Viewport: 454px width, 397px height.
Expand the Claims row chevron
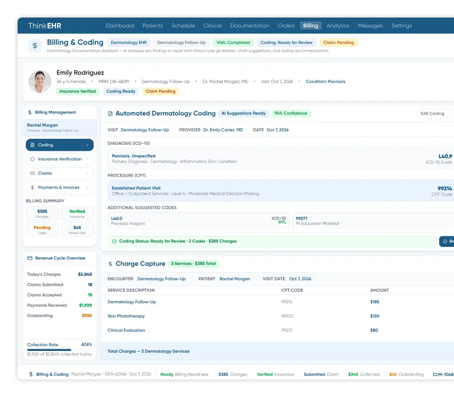tap(87, 173)
